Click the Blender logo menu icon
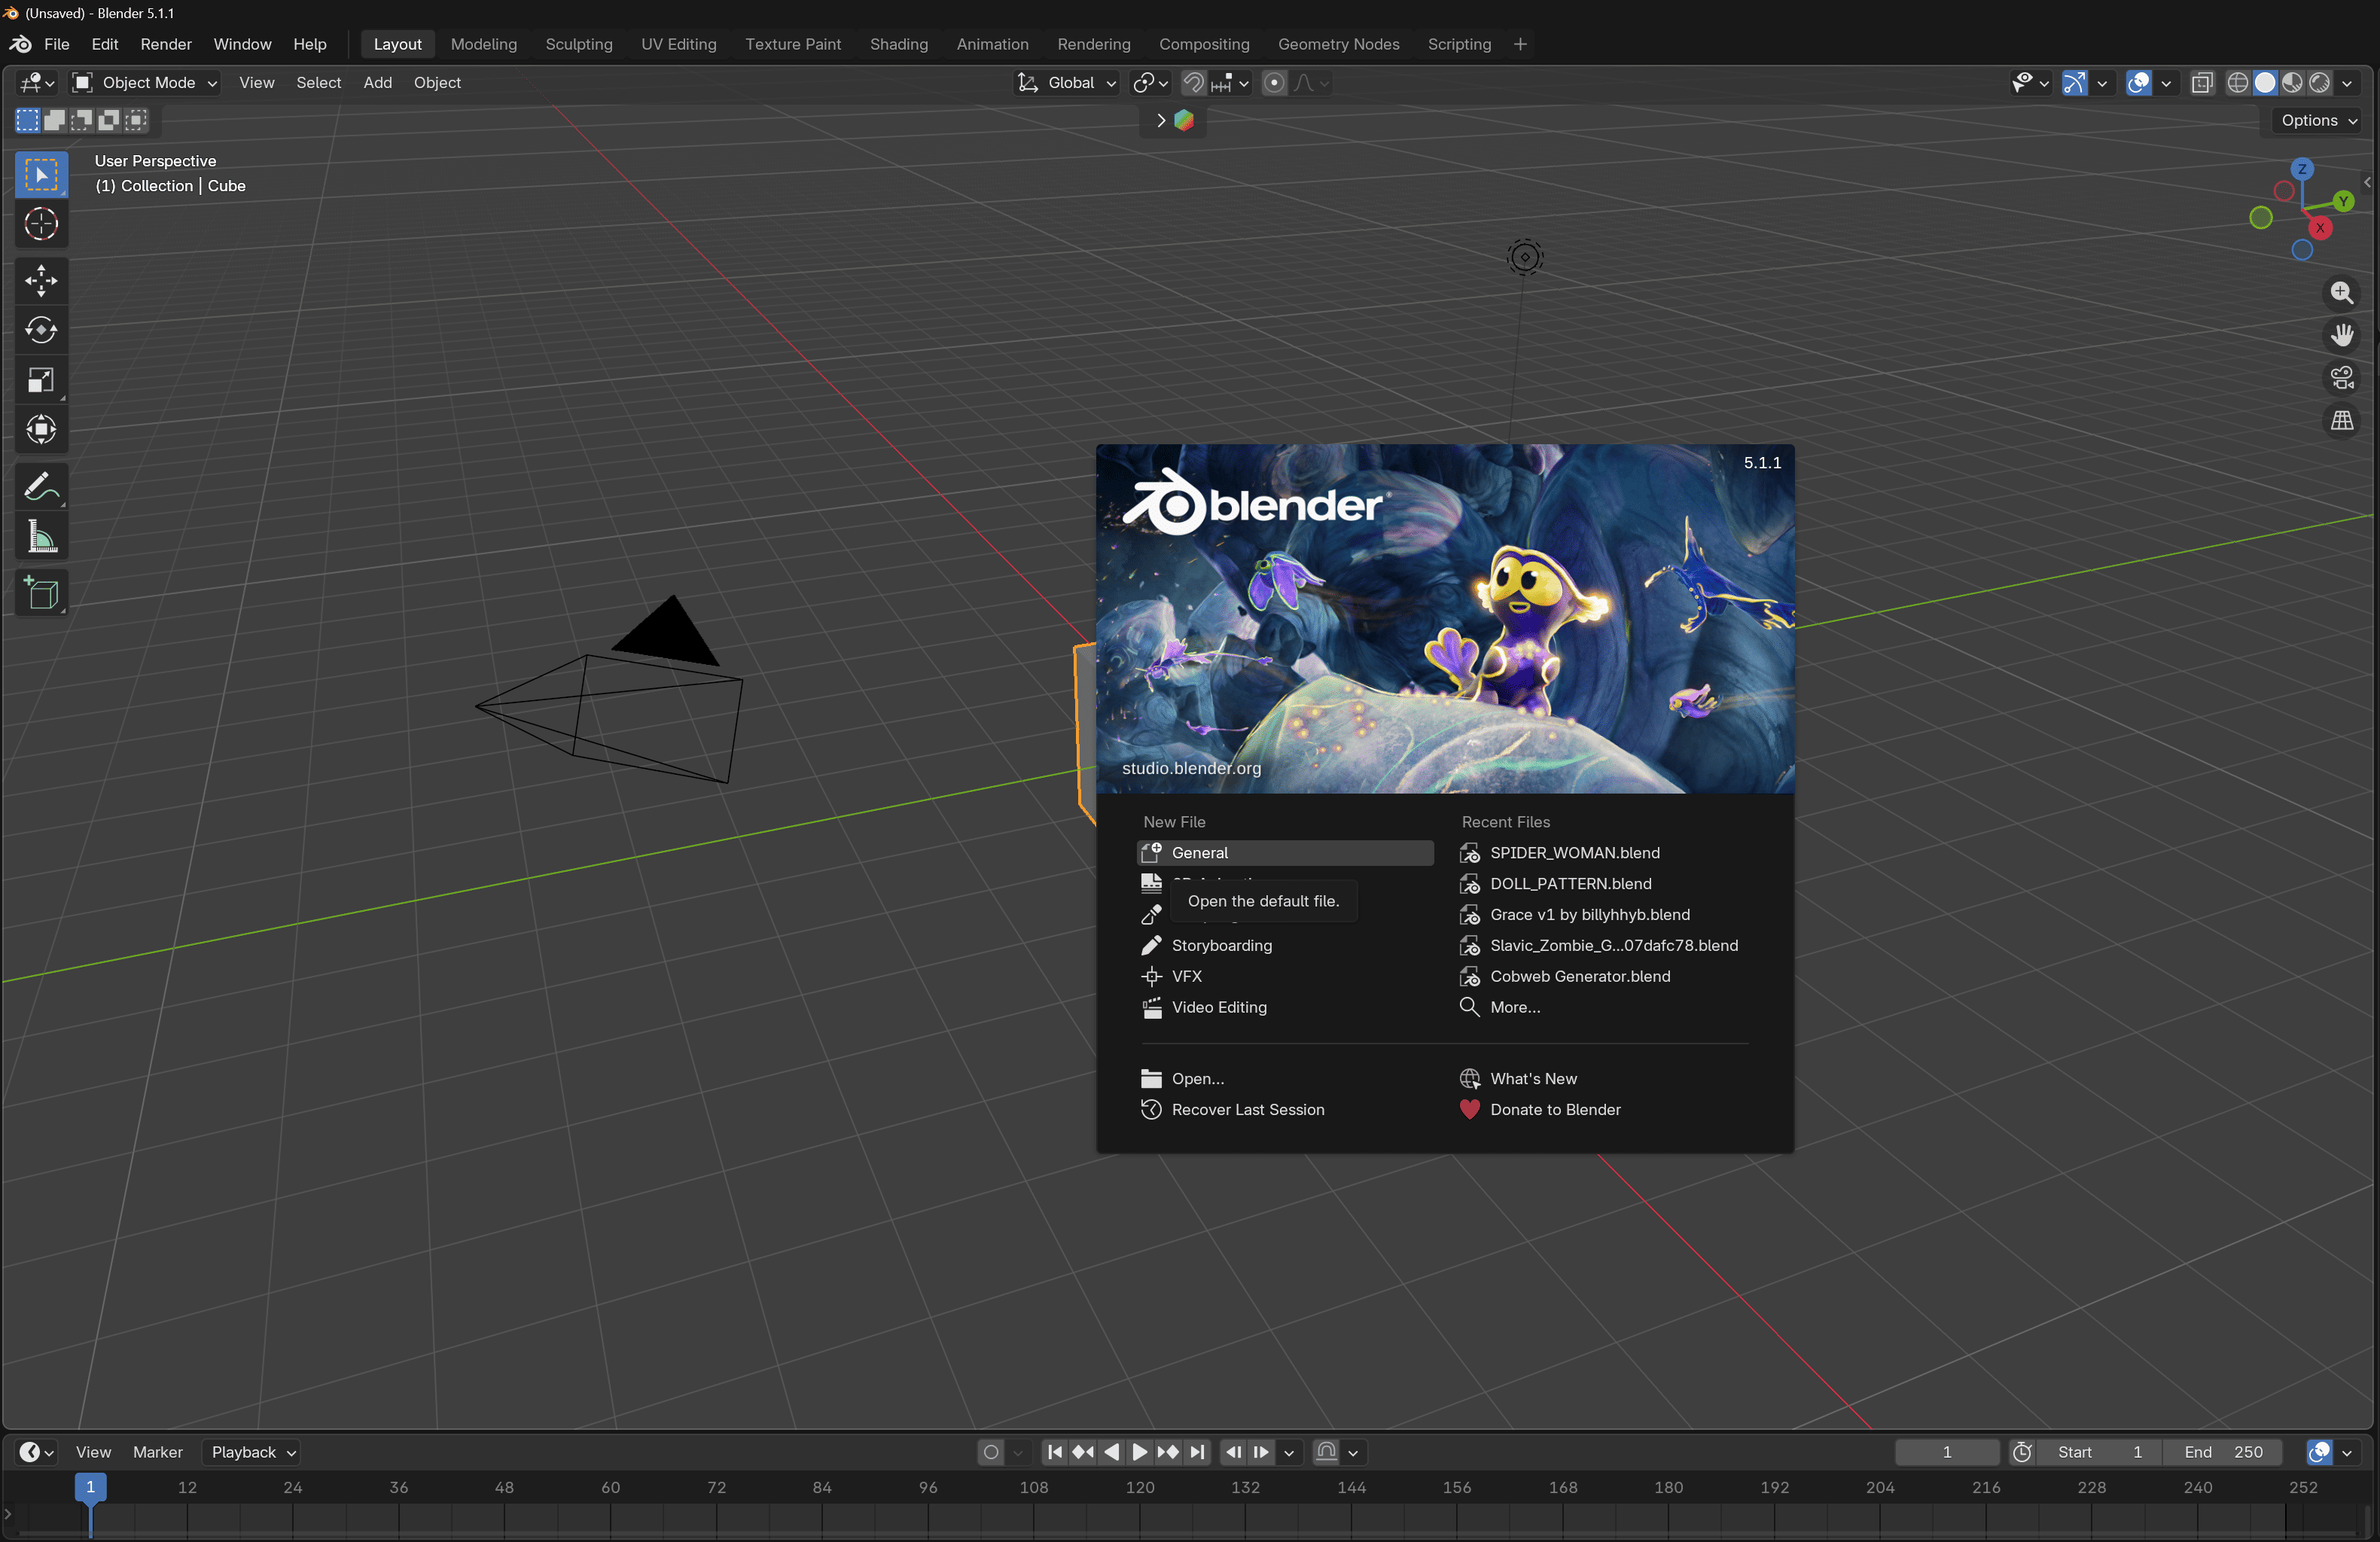Viewport: 2380px width, 1542px height. (x=20, y=44)
